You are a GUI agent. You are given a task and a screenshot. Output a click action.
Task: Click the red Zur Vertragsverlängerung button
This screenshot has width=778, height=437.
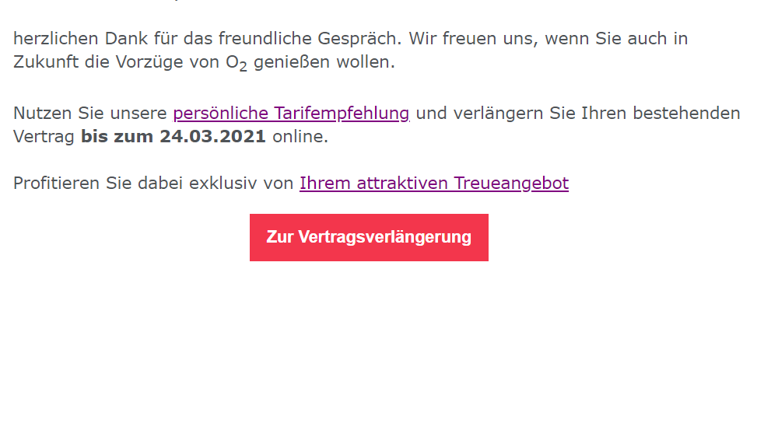click(x=369, y=238)
